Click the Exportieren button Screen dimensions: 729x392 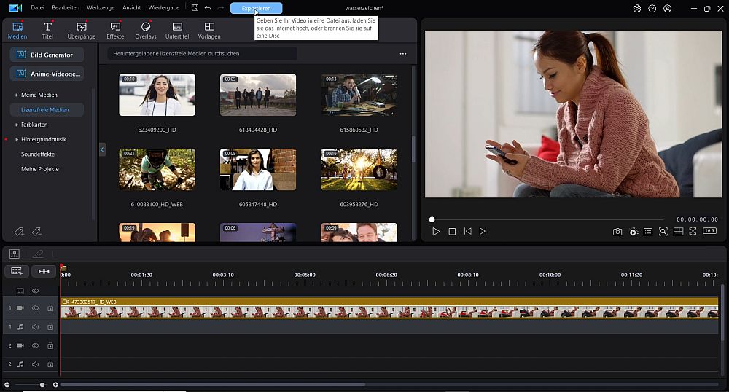click(256, 8)
